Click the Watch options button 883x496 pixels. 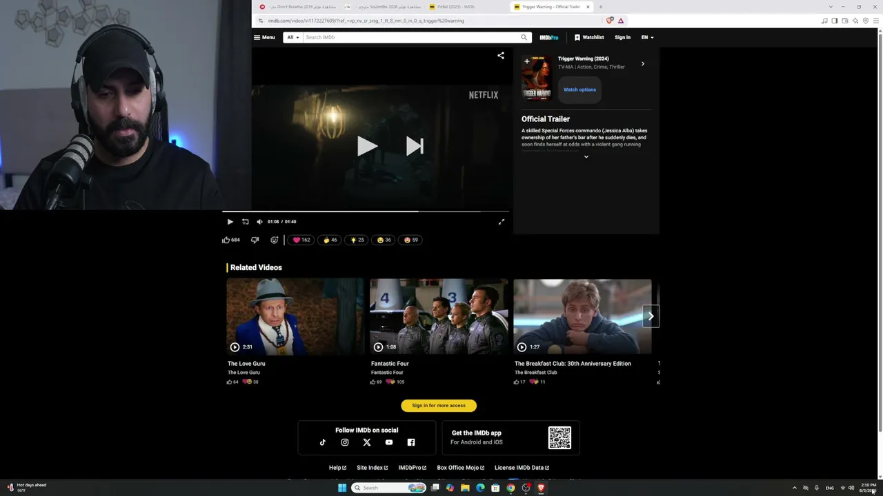tap(579, 90)
